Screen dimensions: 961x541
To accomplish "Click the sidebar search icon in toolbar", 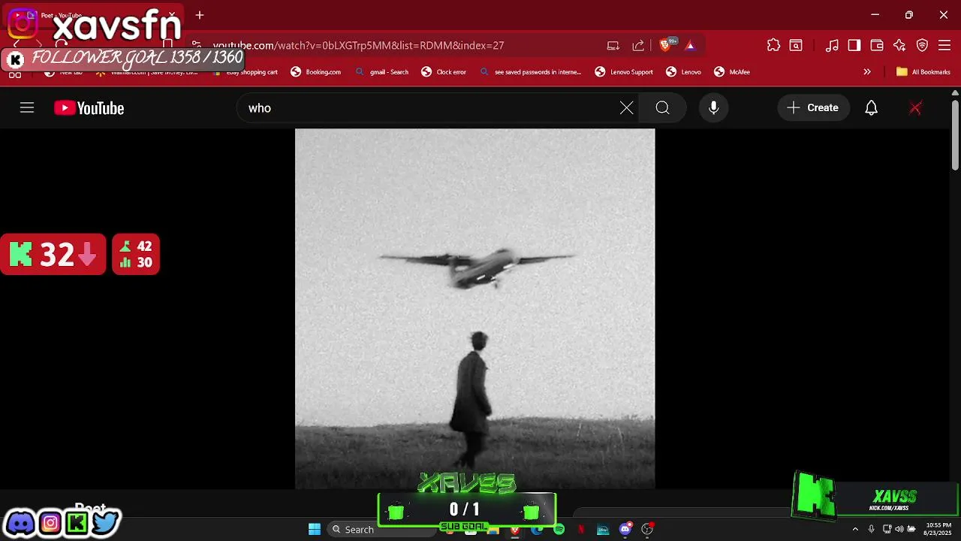I will (x=796, y=45).
